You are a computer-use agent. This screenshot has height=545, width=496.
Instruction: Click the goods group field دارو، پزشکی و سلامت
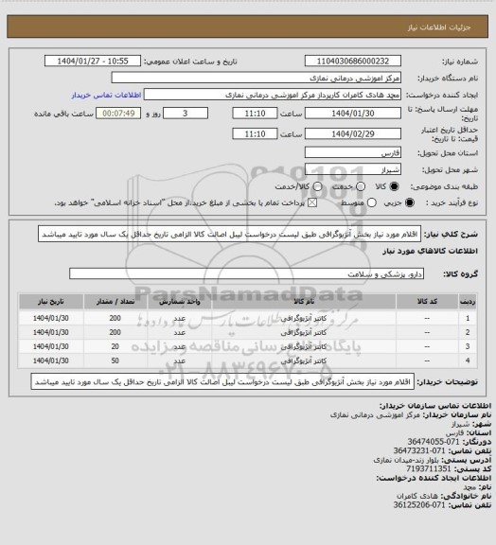[247, 273]
